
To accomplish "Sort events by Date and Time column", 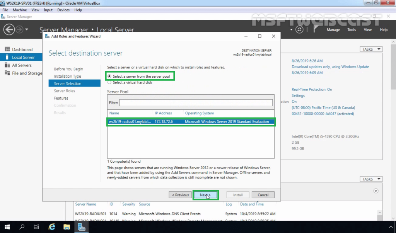I will click(252, 204).
